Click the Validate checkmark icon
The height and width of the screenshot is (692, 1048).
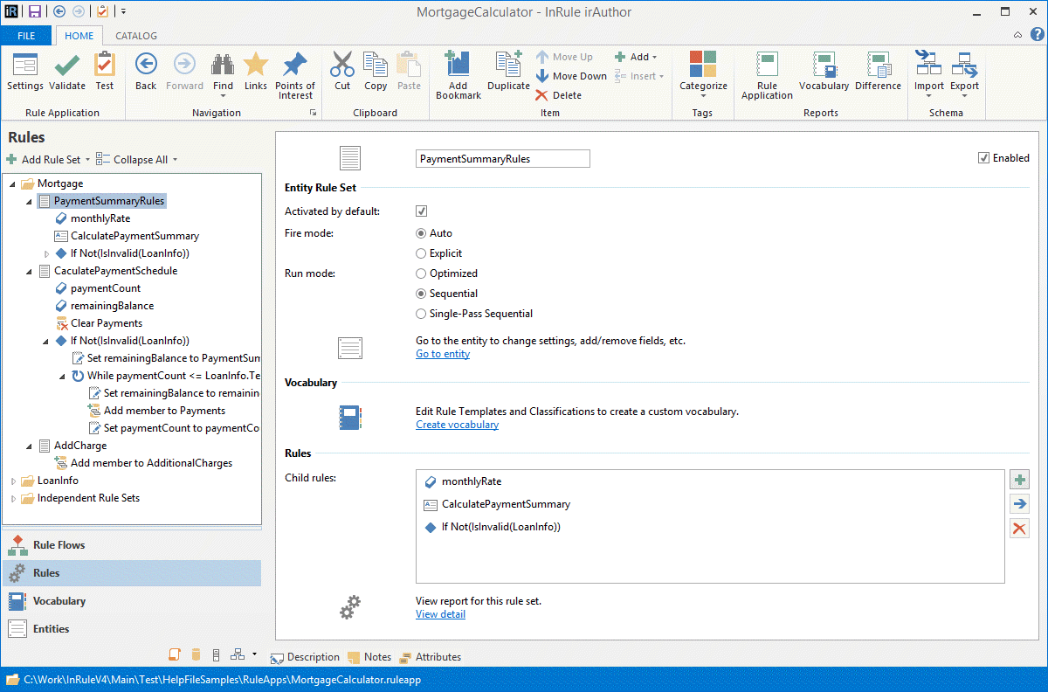67,66
